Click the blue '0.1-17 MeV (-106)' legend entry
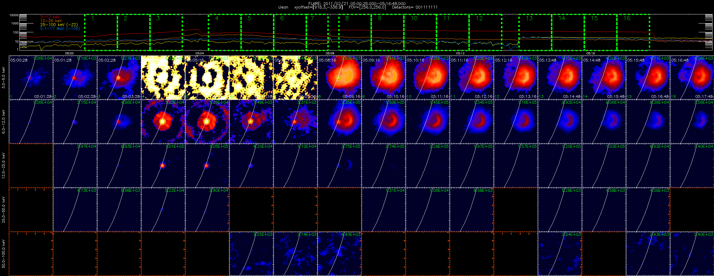Viewport: 714px width, 276px height. (x=60, y=28)
